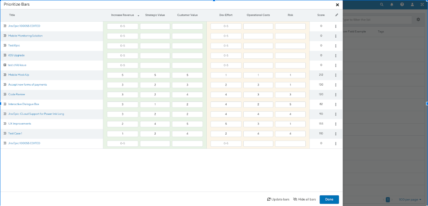Open the Mobile Monitoring Solution link

coord(25,36)
